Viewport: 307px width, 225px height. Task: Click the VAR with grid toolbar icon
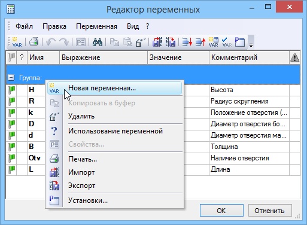(214, 42)
